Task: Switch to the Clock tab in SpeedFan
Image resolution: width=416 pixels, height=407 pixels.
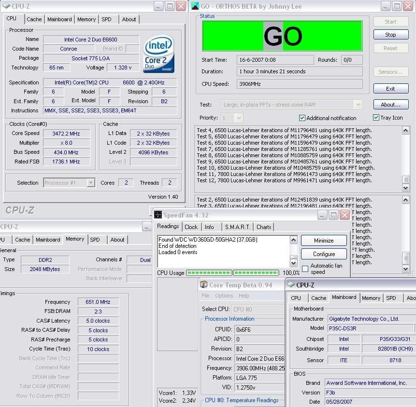Action: [191, 227]
